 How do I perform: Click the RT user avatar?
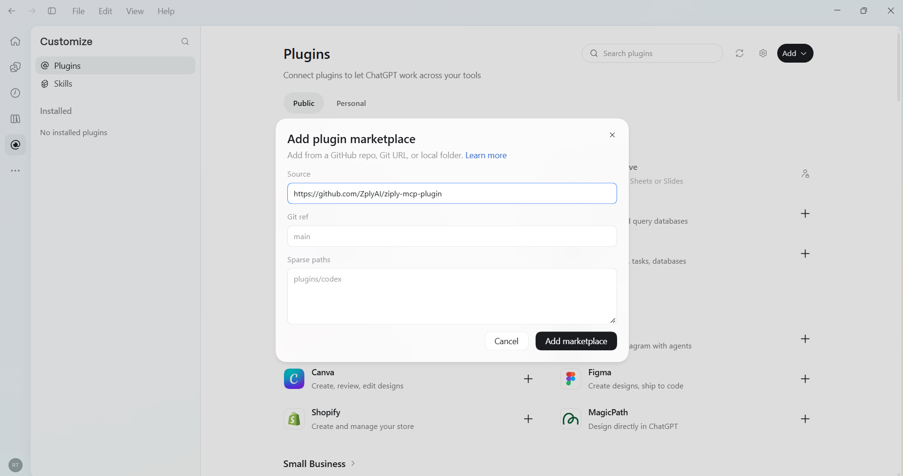pos(16,465)
